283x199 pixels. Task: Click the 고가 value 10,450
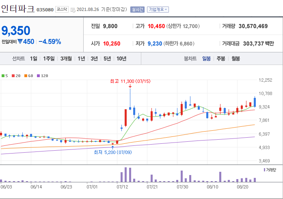(x=156, y=26)
